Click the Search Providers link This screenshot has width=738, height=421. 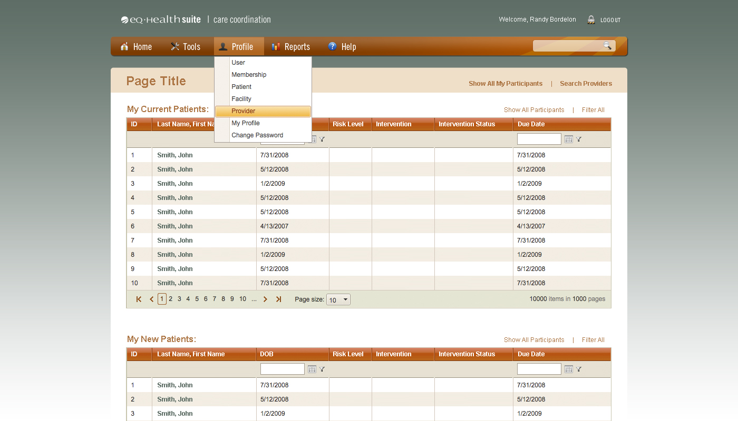(586, 83)
